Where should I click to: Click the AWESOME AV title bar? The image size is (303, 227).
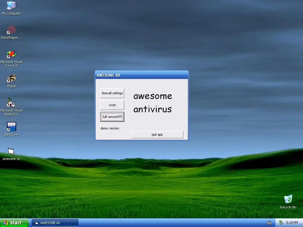click(142, 75)
